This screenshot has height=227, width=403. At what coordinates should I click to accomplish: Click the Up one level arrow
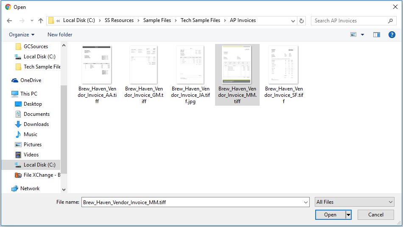pyautogui.click(x=41, y=21)
